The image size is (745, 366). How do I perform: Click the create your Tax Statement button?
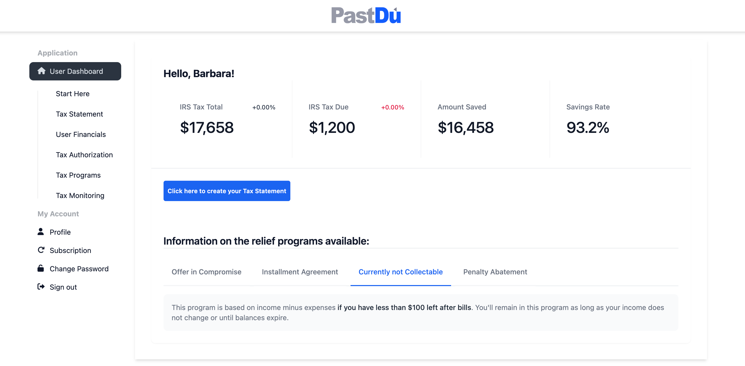tap(227, 191)
